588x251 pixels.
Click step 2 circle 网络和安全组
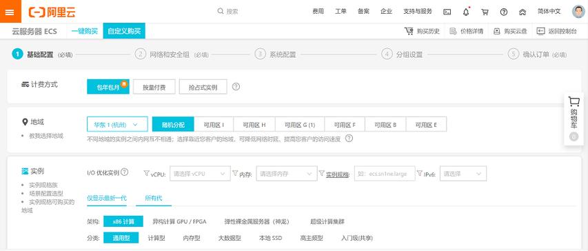[140, 54]
